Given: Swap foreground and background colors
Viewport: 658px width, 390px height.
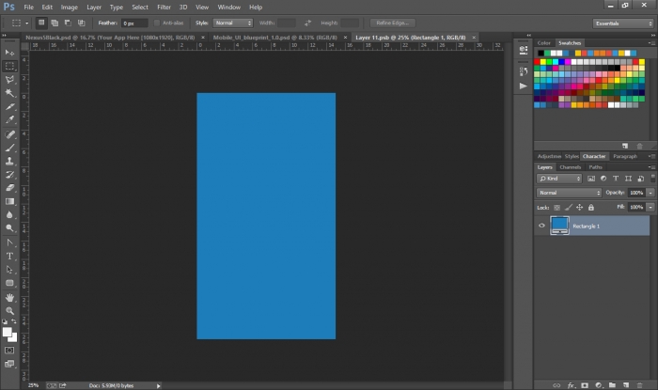Looking at the screenshot, I should tap(14, 321).
